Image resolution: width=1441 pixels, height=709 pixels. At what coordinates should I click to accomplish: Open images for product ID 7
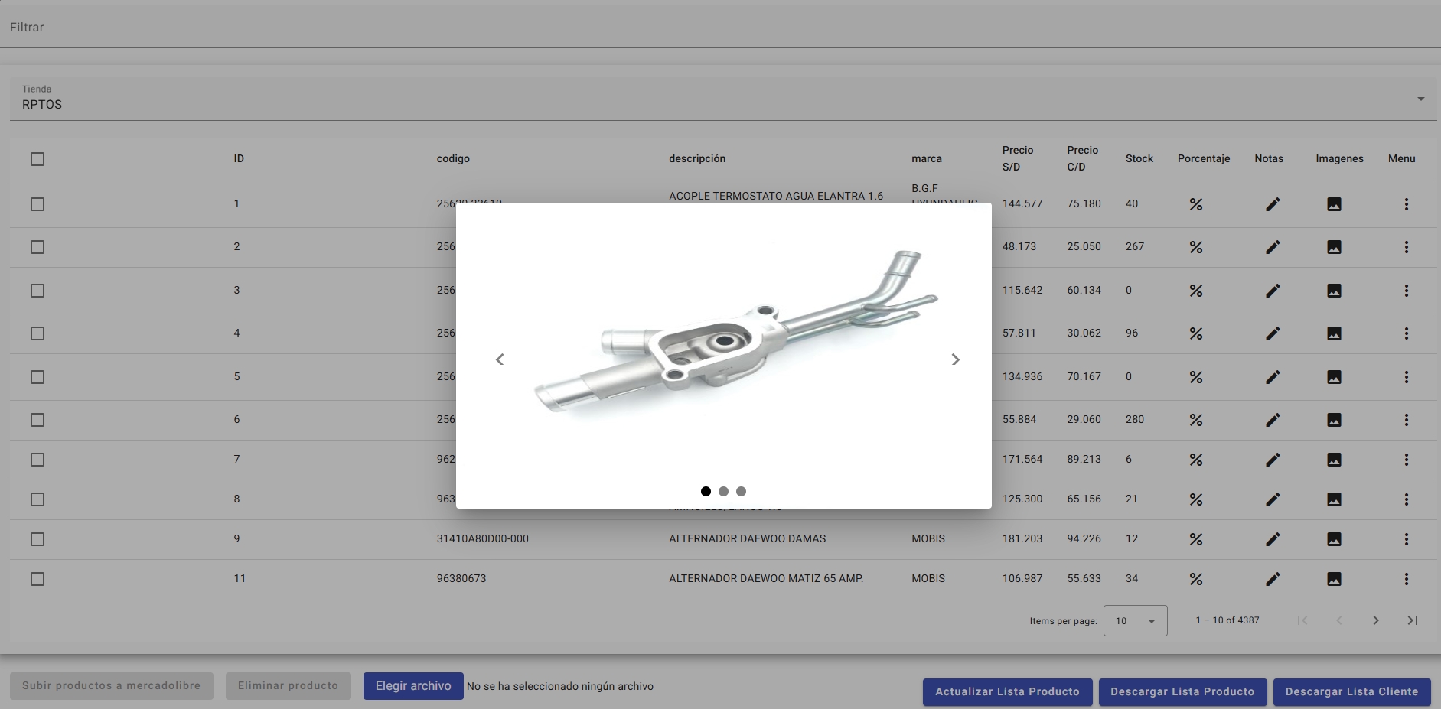[1334, 460]
